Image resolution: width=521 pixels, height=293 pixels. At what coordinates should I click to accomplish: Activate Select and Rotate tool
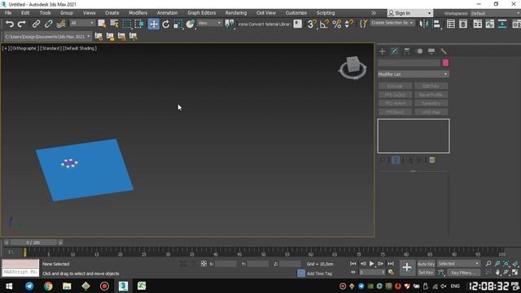(166, 24)
